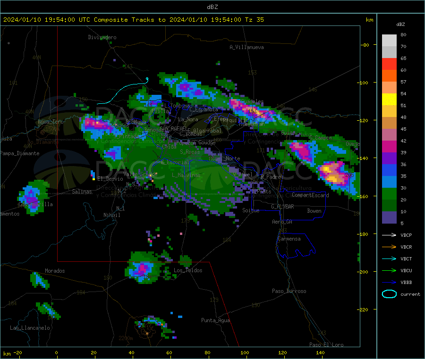Click the S_Rosas location label
The height and width of the screenshot is (359, 425).
coord(190,152)
